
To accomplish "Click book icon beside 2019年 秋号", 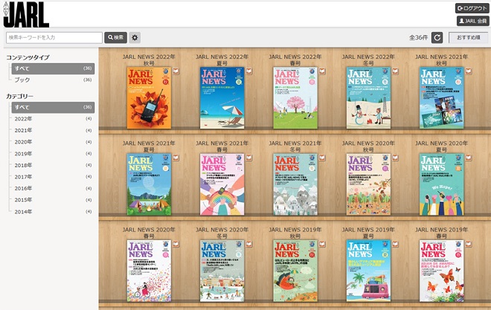I will point(322,244).
